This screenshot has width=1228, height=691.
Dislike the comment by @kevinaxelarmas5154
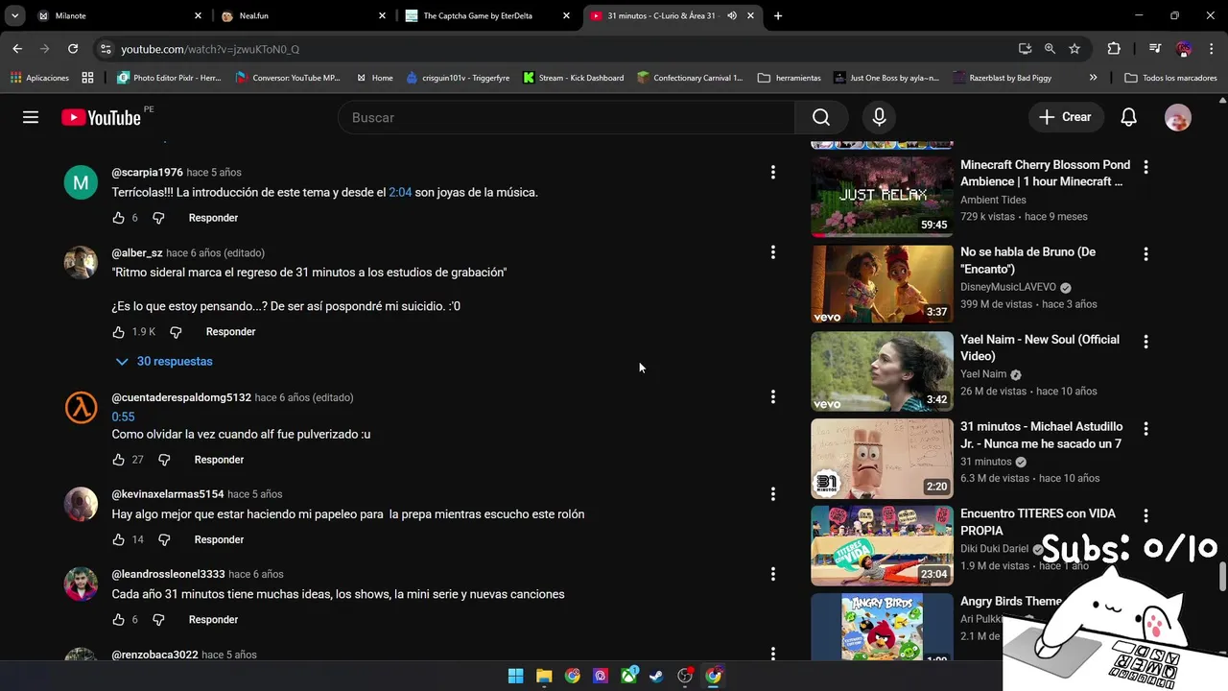pos(164,539)
